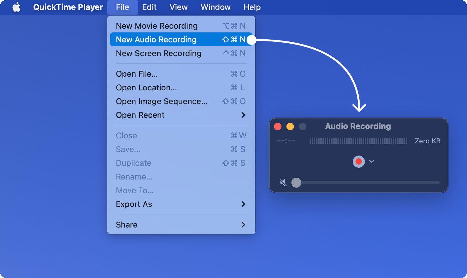Click the muted speaker icon
Viewport: 467px width, 278px height.
283,182
